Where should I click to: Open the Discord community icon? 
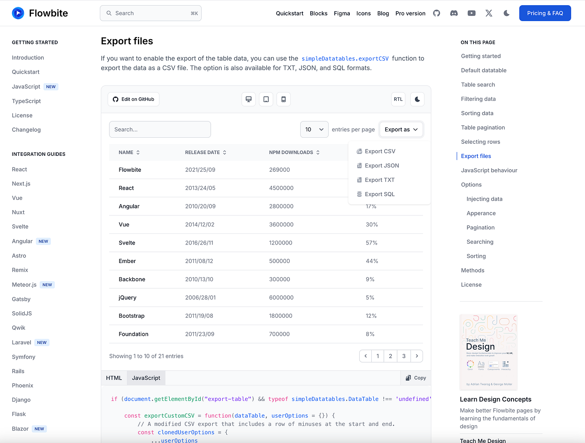tap(454, 13)
